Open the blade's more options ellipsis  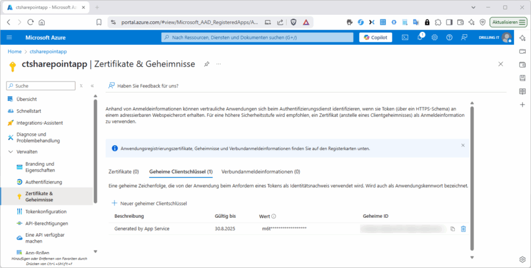coord(219,64)
